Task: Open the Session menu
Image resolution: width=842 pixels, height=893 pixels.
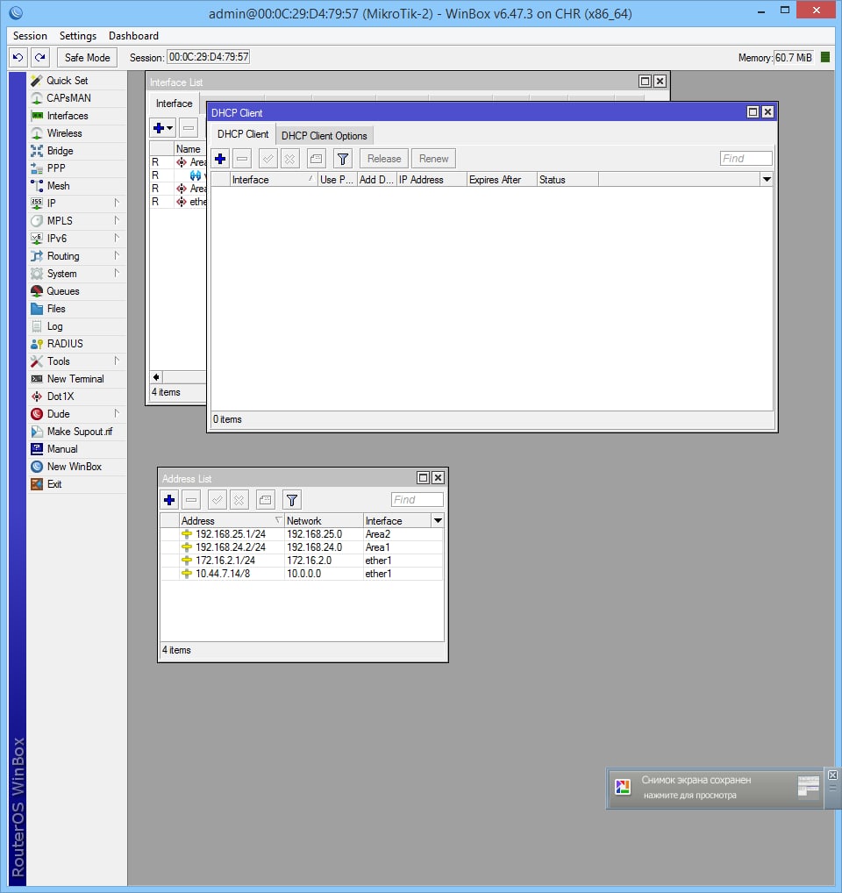Action: (30, 36)
